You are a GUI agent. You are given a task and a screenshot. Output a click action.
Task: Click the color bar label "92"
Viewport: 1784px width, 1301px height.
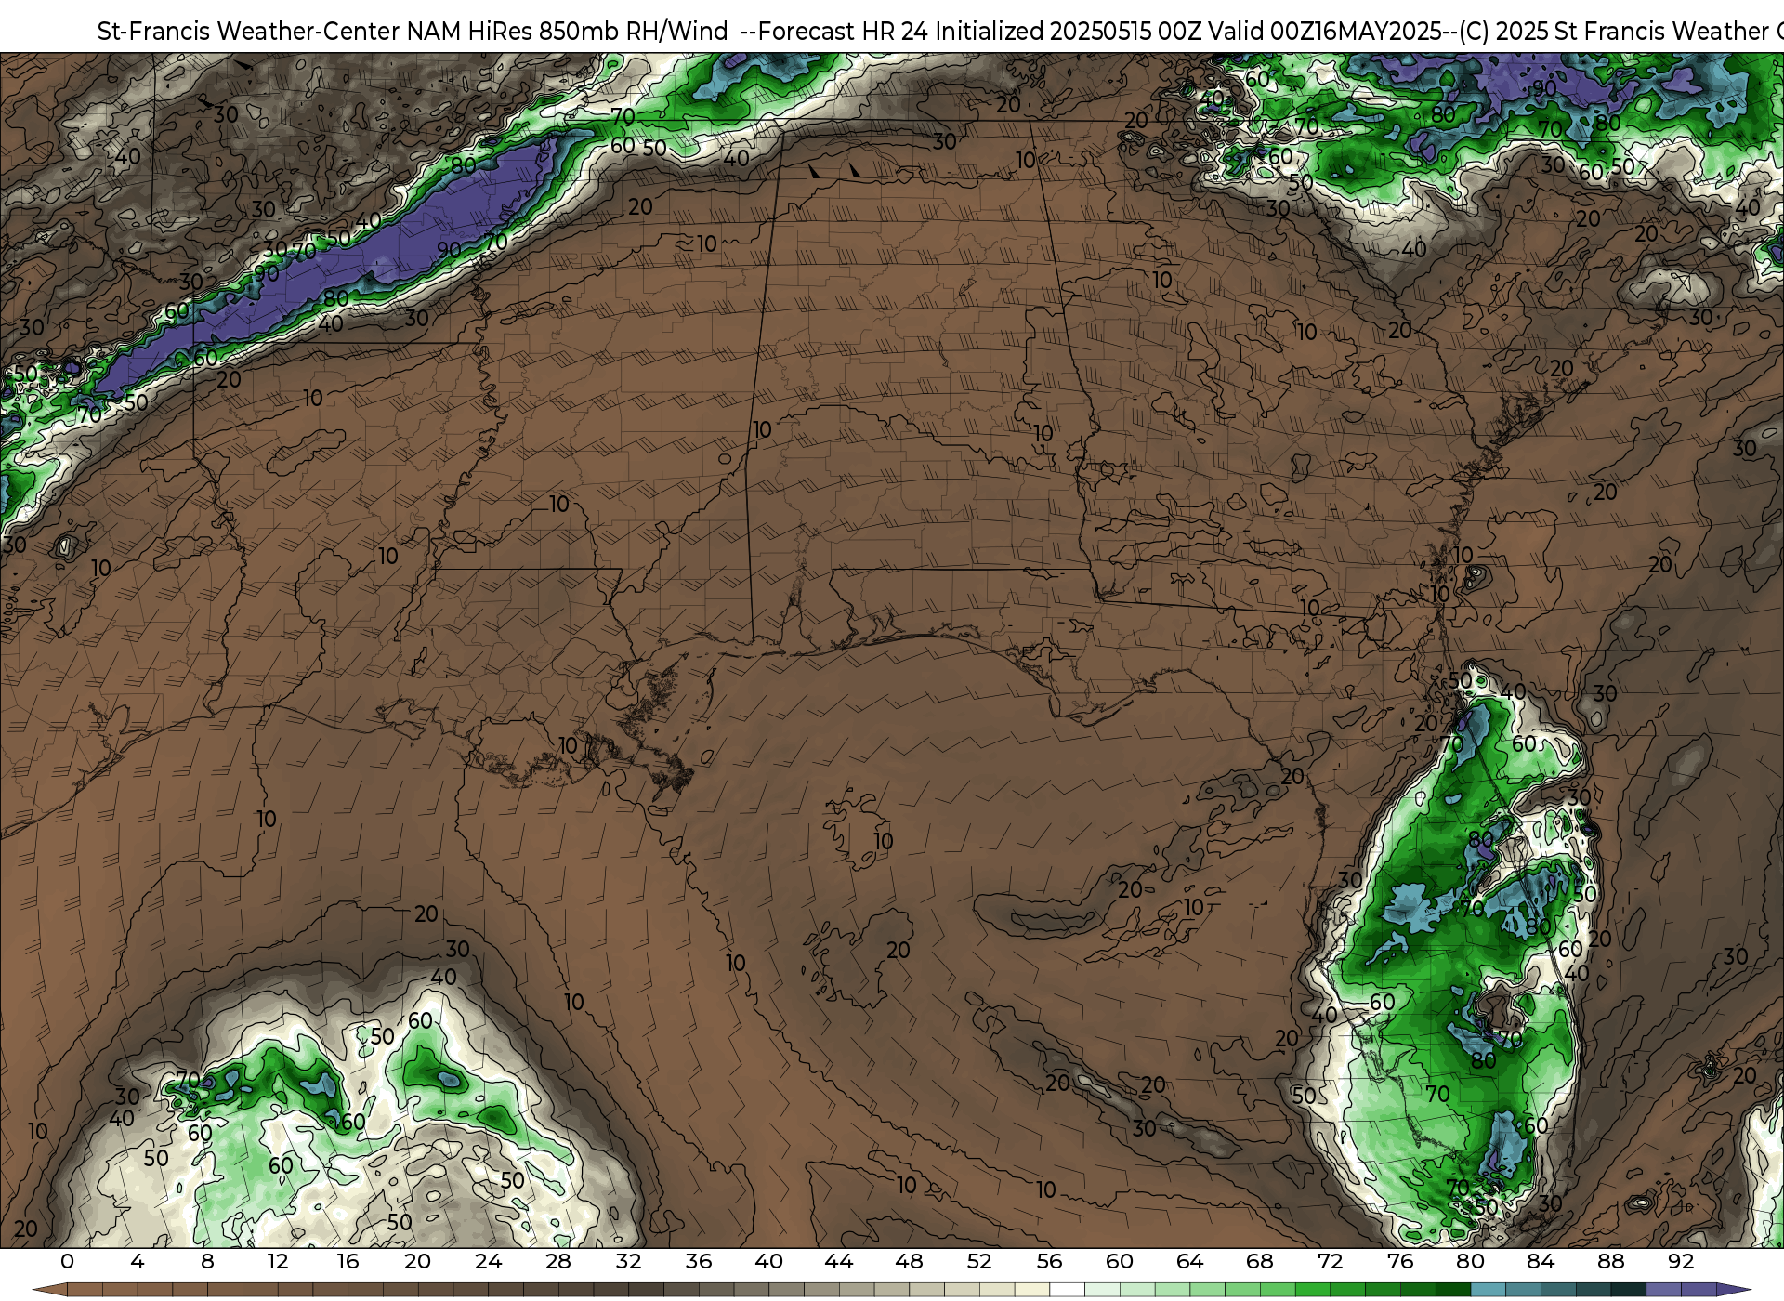click(x=1681, y=1261)
